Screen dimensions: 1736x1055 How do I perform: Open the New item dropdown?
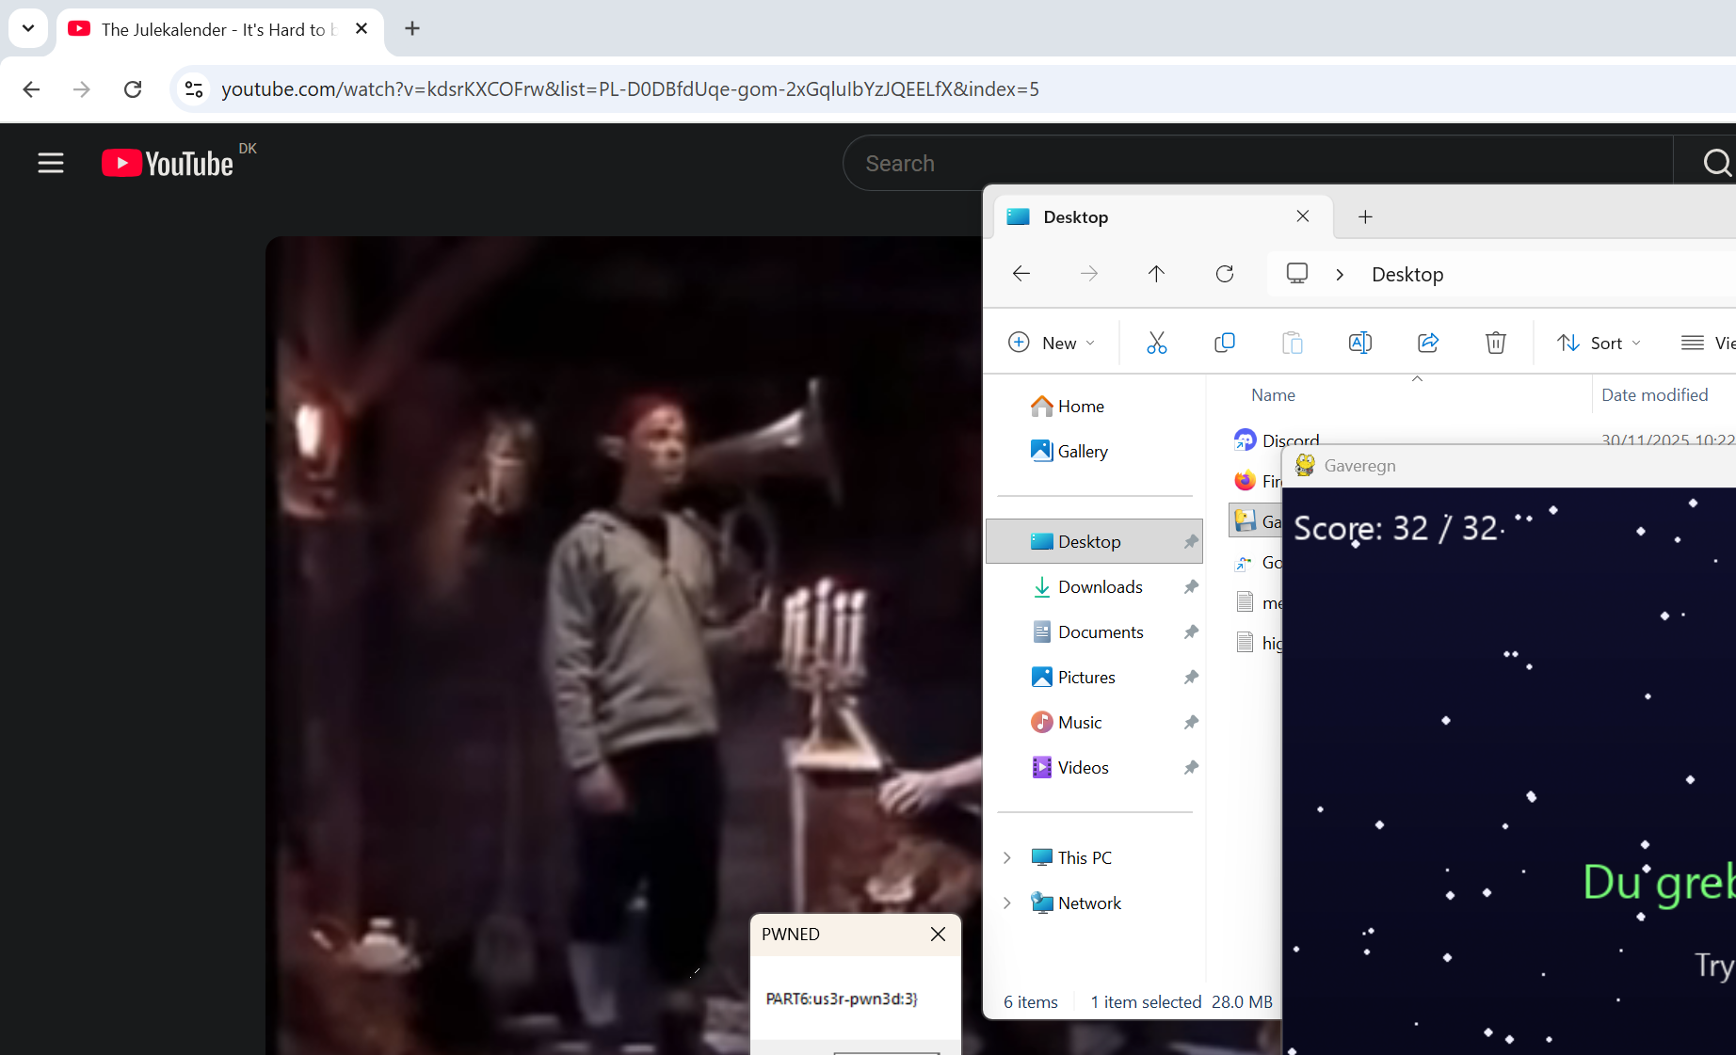1052,343
